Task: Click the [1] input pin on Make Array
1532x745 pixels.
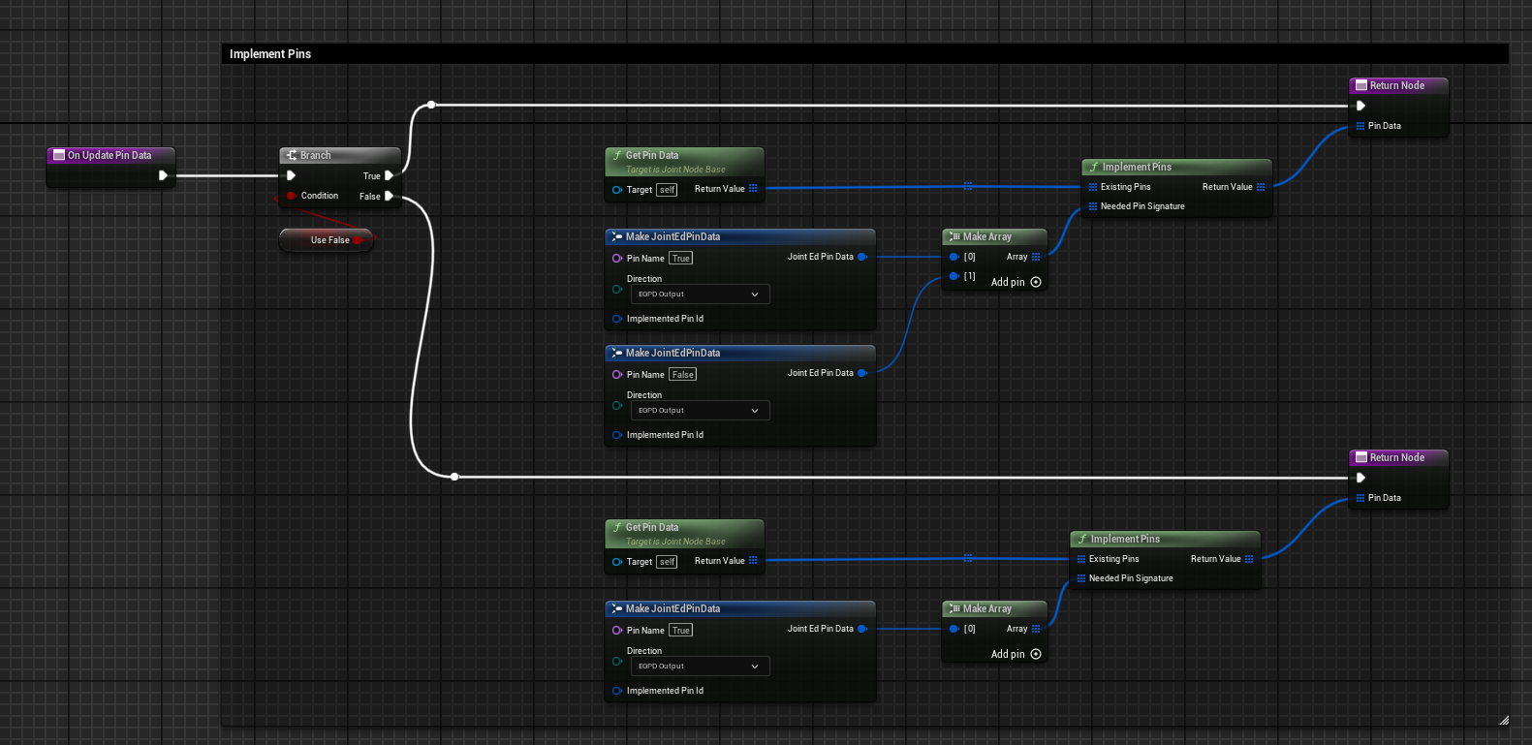Action: [x=954, y=276]
